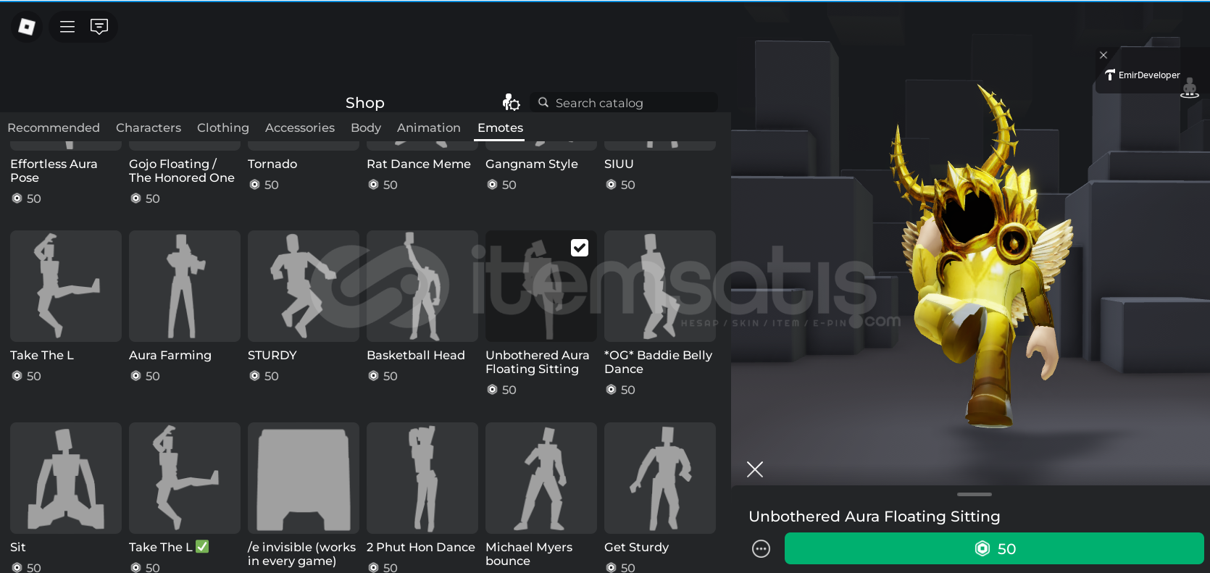Click the SIUU emote title

tap(619, 164)
